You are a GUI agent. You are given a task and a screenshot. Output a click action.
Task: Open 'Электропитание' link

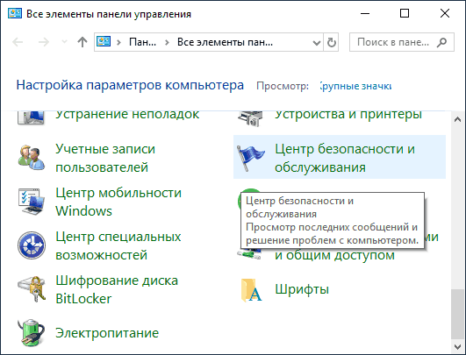(x=107, y=333)
